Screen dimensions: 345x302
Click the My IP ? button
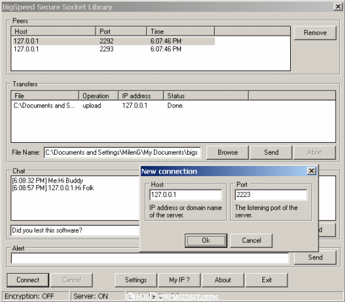click(x=179, y=280)
